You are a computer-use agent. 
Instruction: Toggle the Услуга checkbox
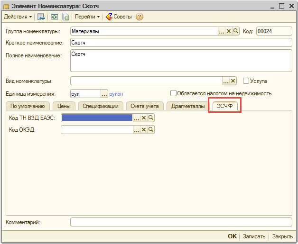[246, 81]
